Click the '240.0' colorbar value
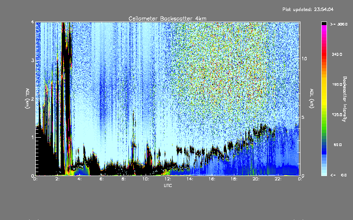The width and height of the screenshot is (353, 220). click(337, 54)
